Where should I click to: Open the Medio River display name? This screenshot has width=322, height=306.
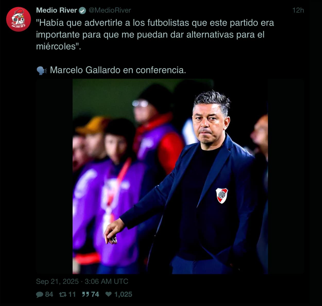[x=57, y=10]
